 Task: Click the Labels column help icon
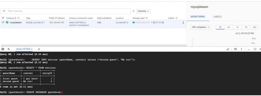tap(176, 18)
